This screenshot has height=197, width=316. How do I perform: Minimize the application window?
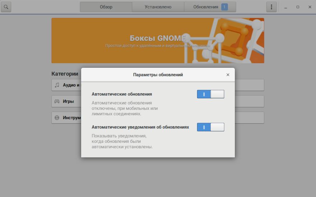click(286, 7)
